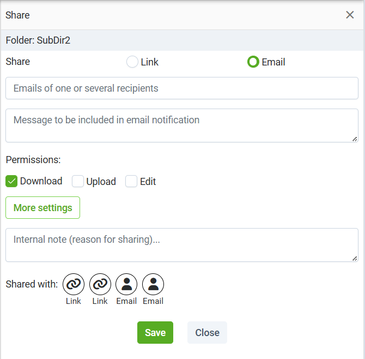Uncheck the Download permission checkbox

pos(11,181)
